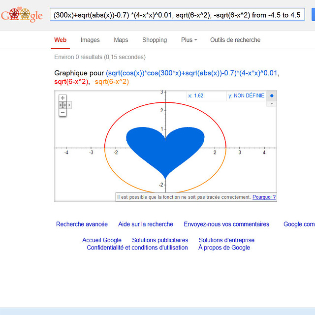Zoom in on the graph with plus button
The width and height of the screenshot is (315, 315).
63,98
